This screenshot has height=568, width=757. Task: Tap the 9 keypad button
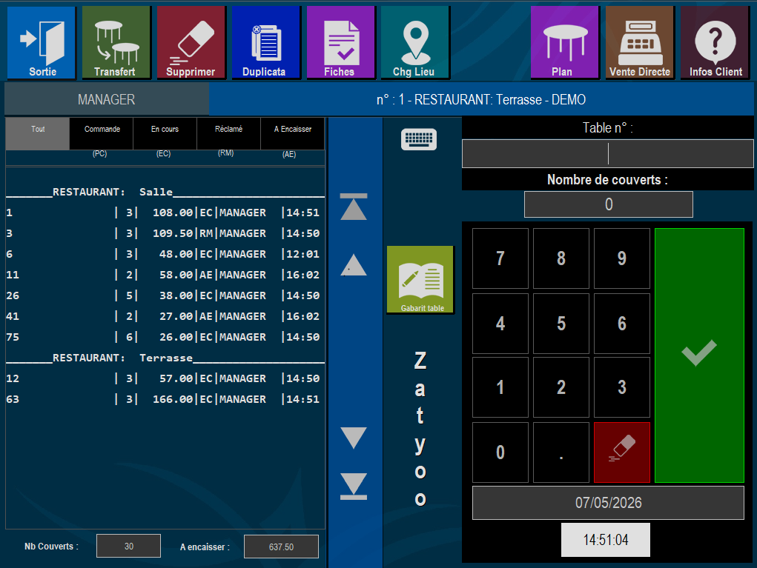tap(622, 258)
